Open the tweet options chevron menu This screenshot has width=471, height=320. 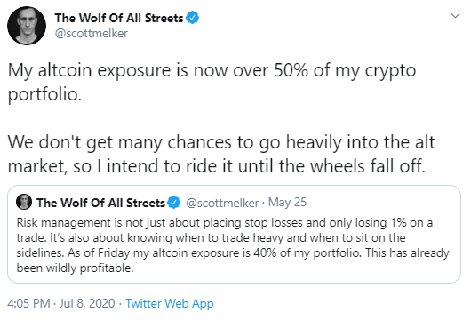[455, 16]
